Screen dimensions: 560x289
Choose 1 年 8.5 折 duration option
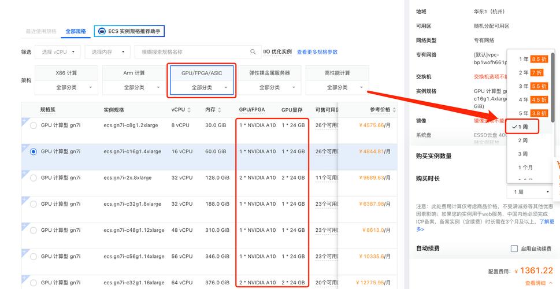(x=532, y=59)
